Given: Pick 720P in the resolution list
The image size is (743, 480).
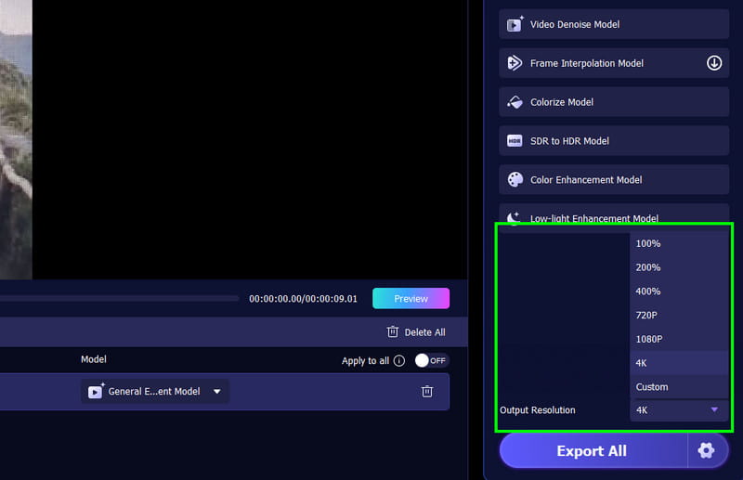Looking at the screenshot, I should (x=647, y=315).
